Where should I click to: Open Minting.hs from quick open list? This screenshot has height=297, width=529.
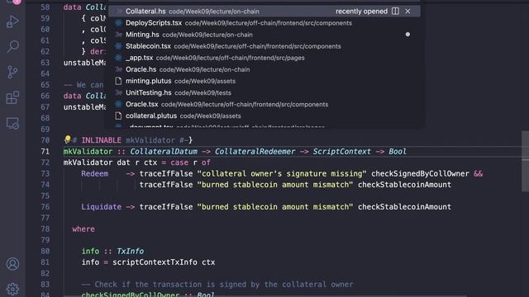click(x=264, y=35)
